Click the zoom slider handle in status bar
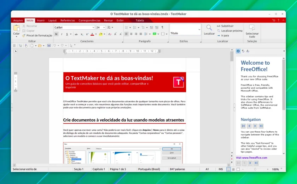 tap(255, 169)
